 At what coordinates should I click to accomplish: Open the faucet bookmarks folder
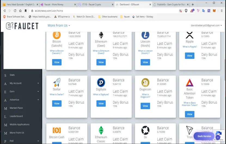point(125,17)
